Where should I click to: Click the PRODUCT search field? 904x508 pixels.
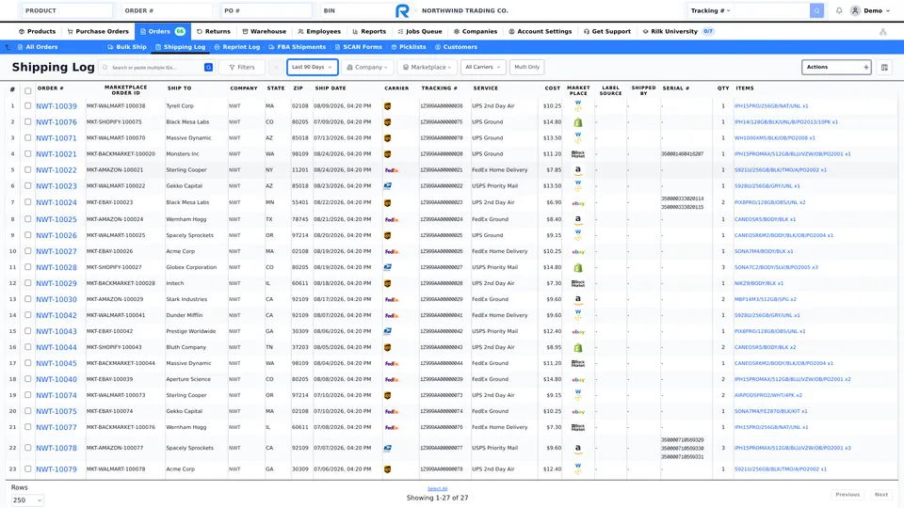pyautogui.click(x=67, y=10)
